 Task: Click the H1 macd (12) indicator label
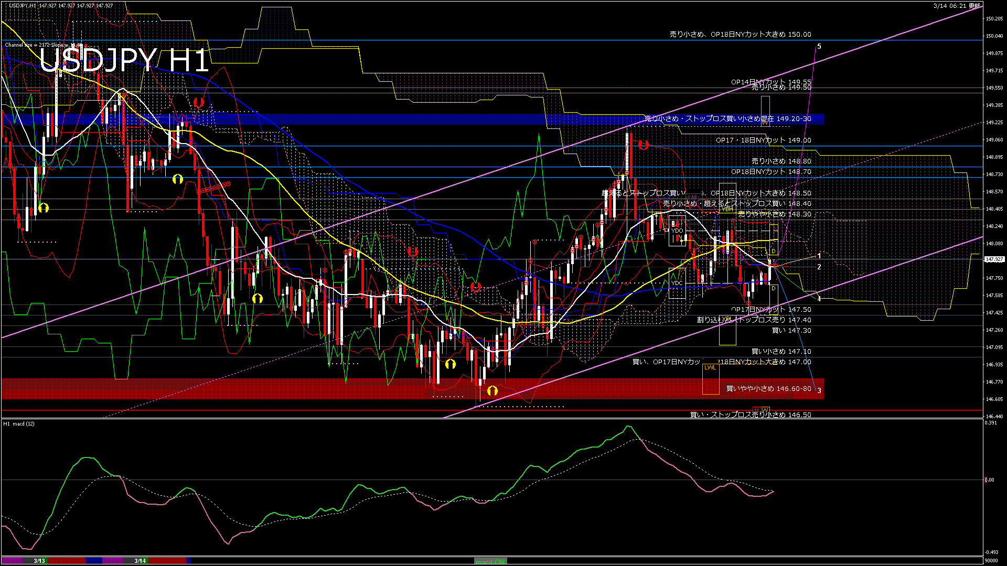[19, 423]
